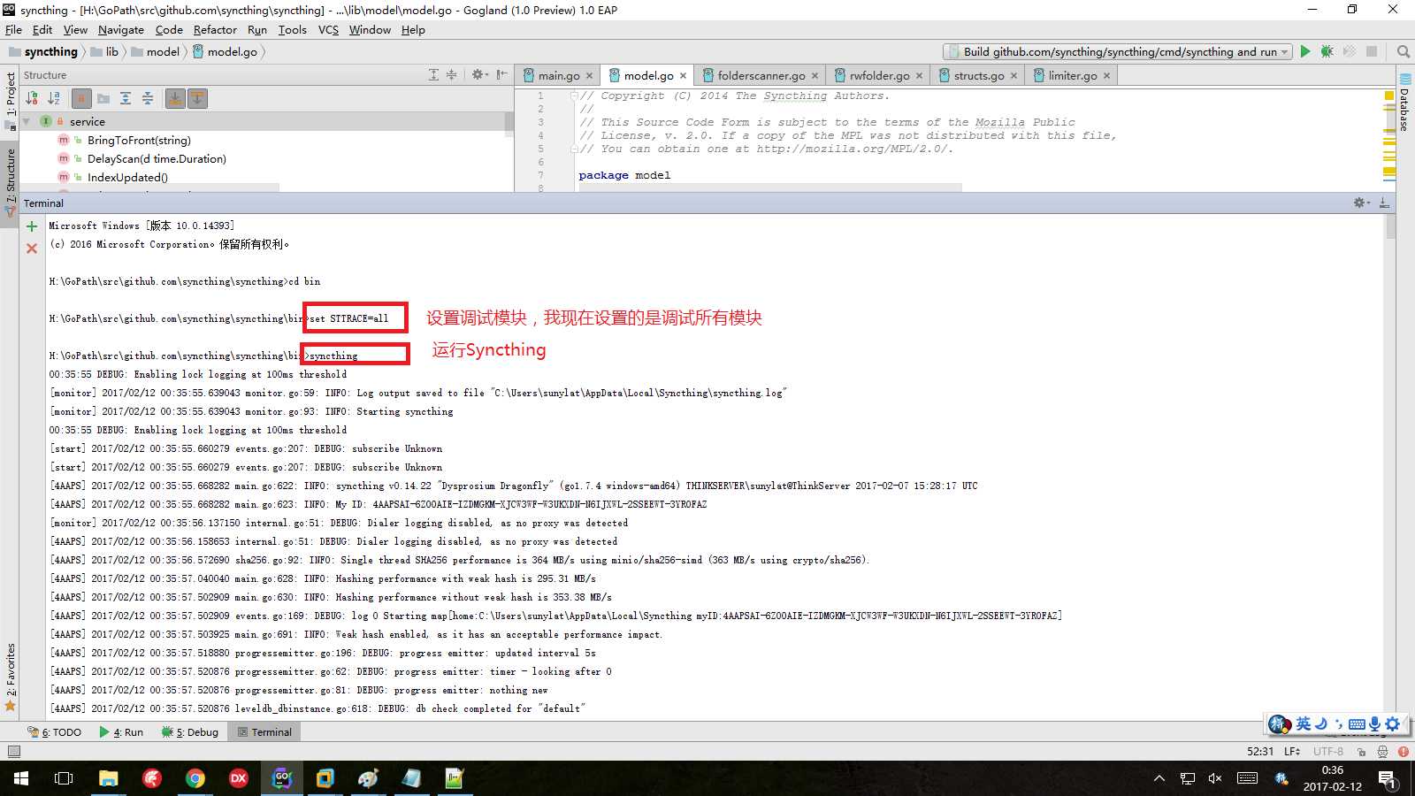Expand all in Structure panel header
Screen dimensions: 1415x796
(x=433, y=75)
